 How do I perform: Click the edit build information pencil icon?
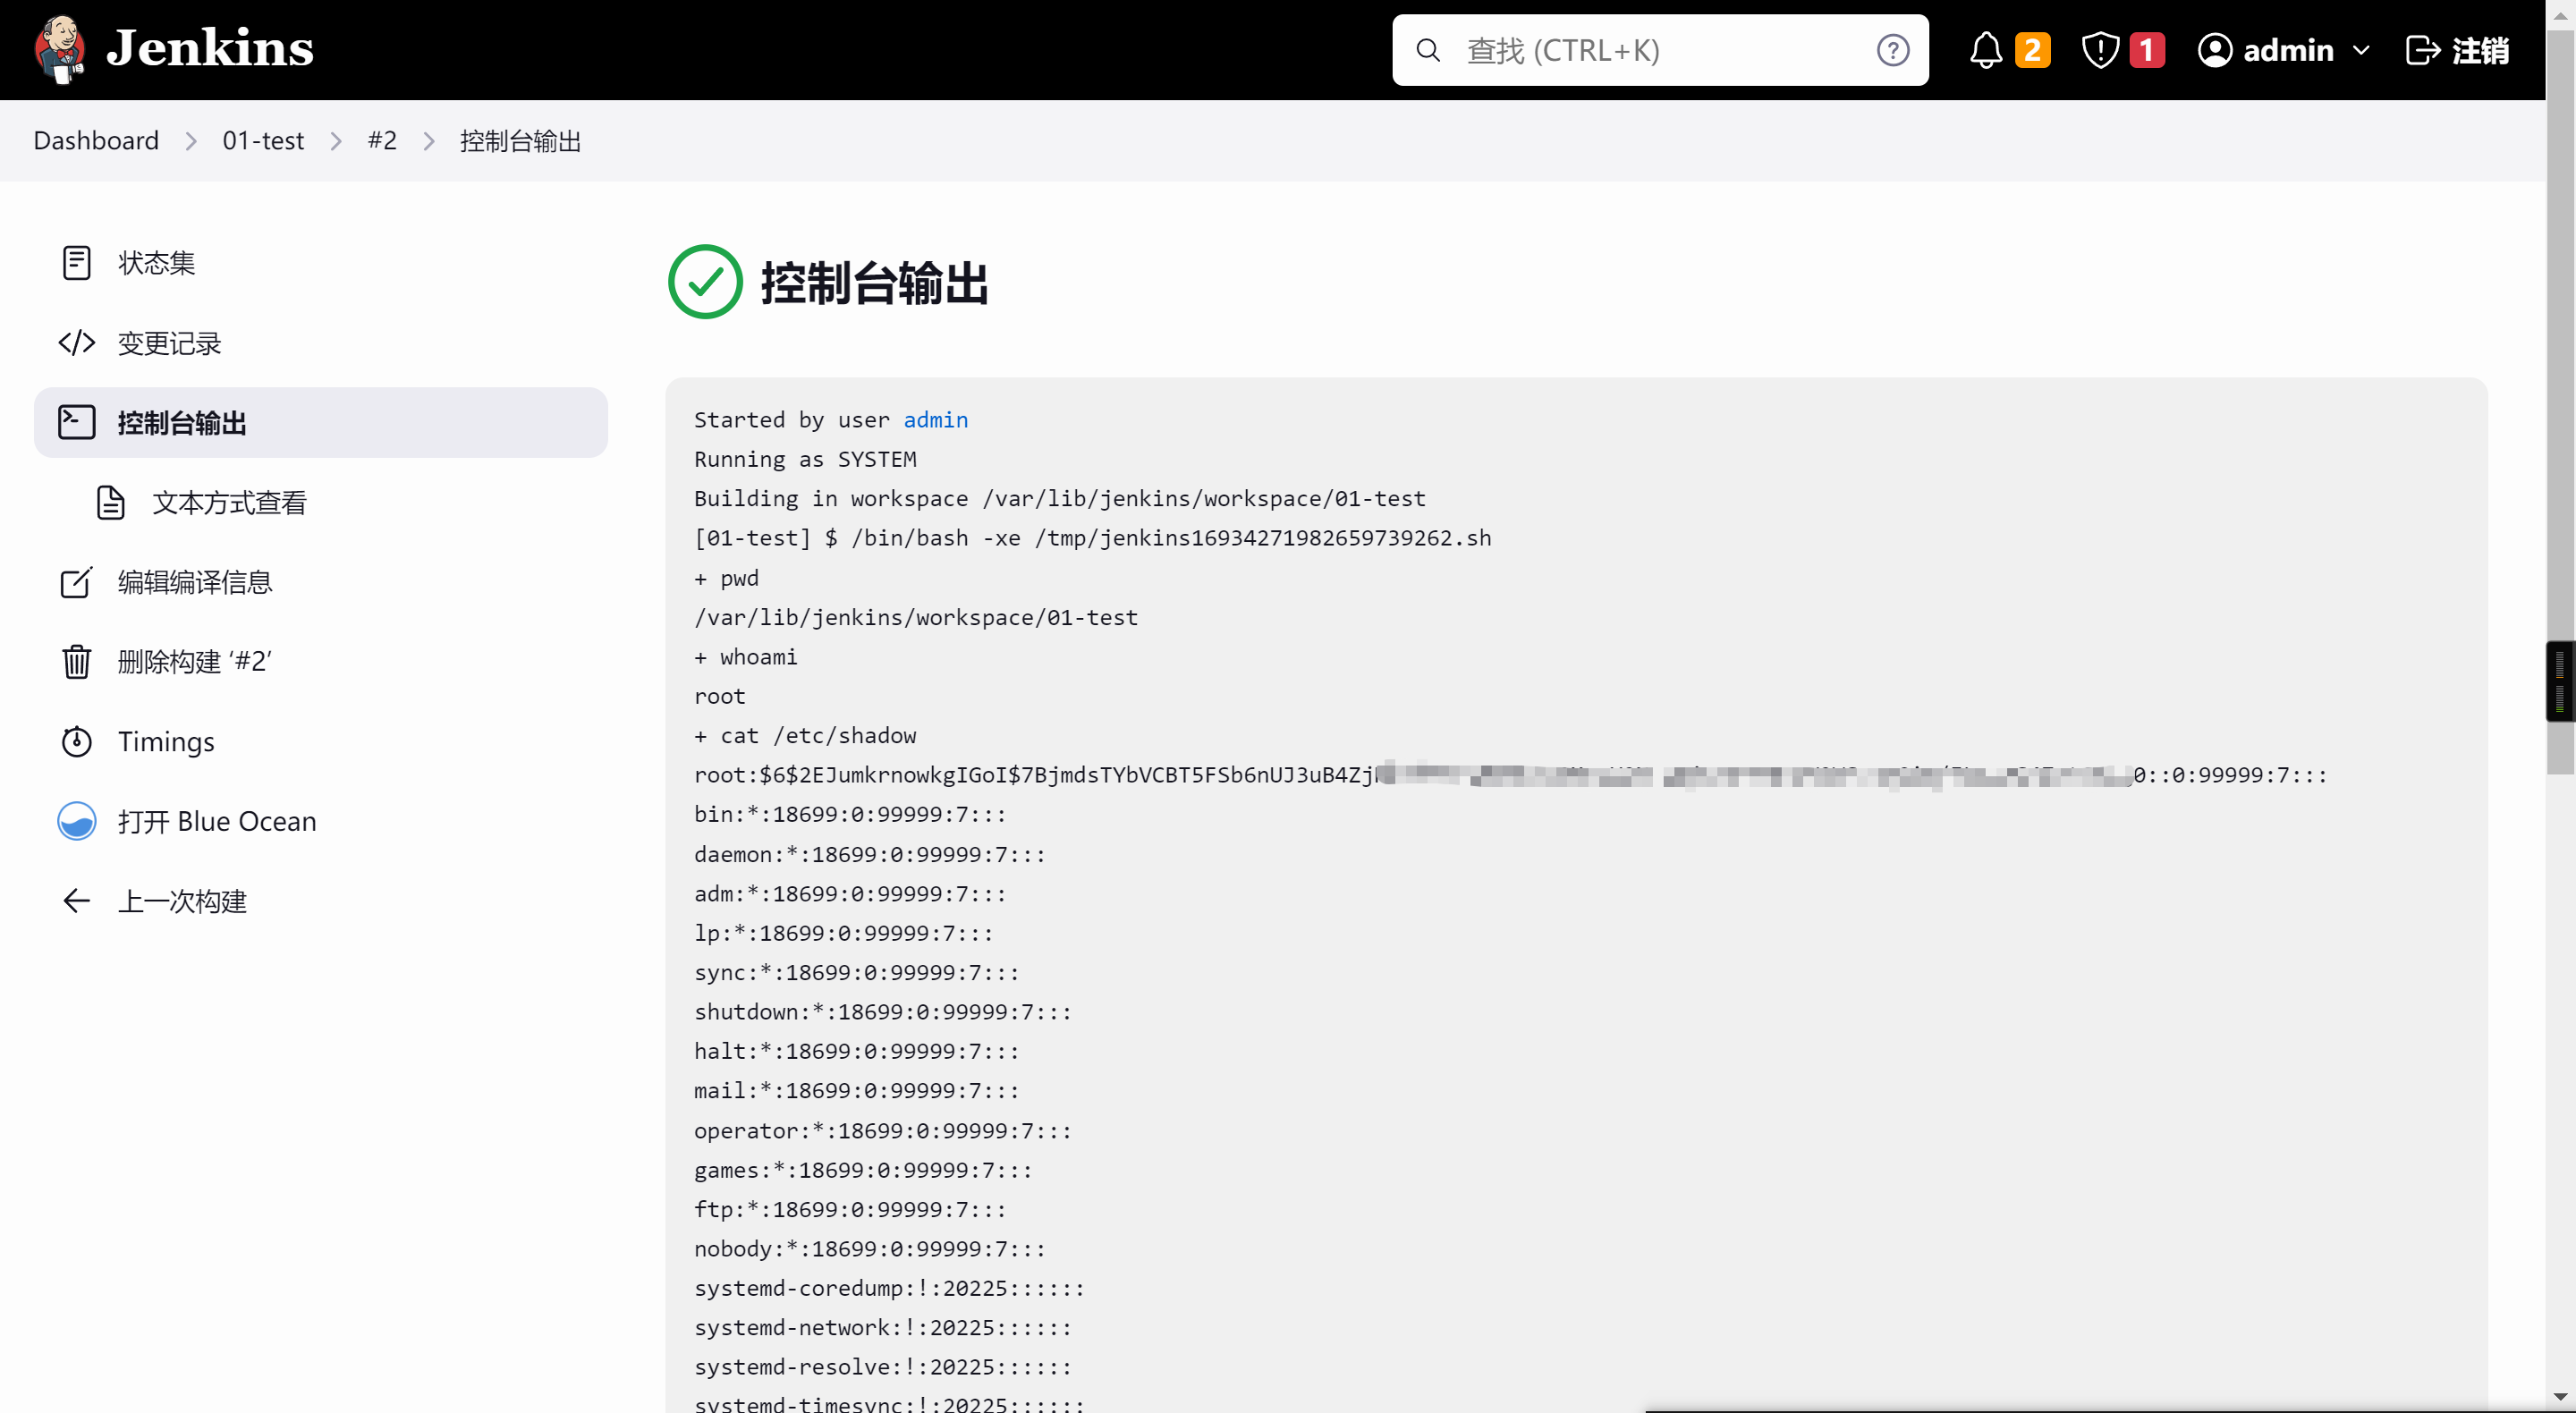(x=77, y=582)
